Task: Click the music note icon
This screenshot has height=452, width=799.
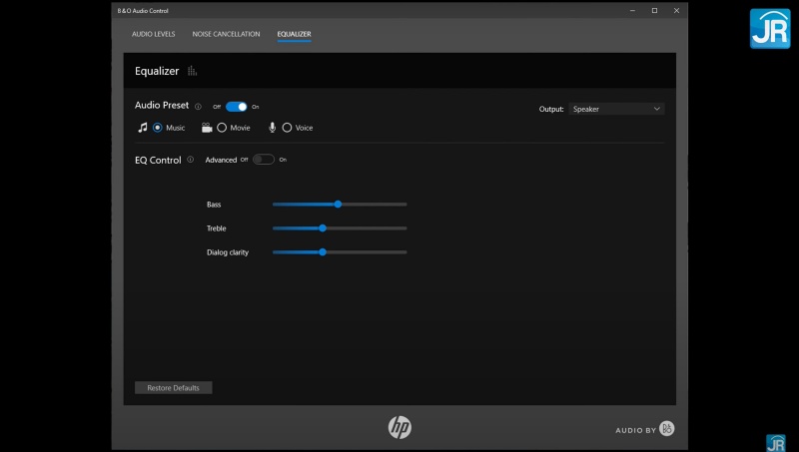Action: [x=143, y=128]
